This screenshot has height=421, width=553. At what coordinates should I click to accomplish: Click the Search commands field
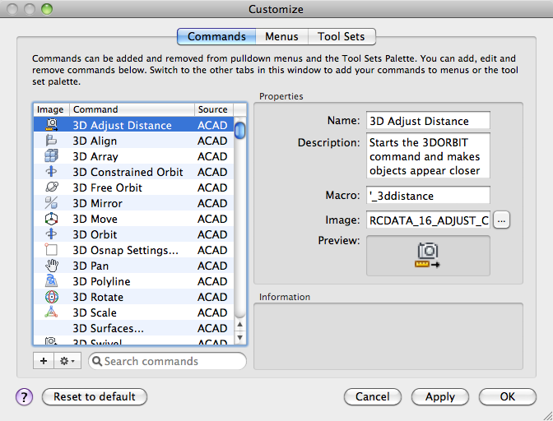click(x=169, y=361)
